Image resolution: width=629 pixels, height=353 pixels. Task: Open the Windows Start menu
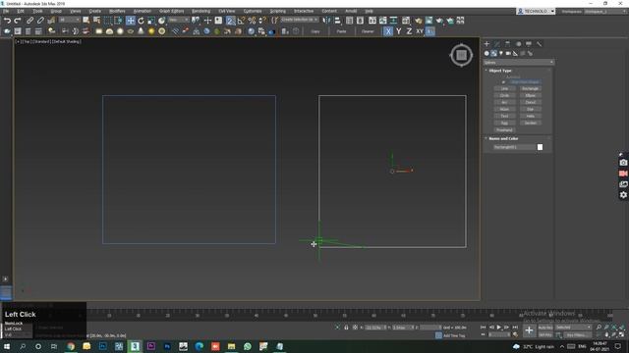(x=7, y=346)
